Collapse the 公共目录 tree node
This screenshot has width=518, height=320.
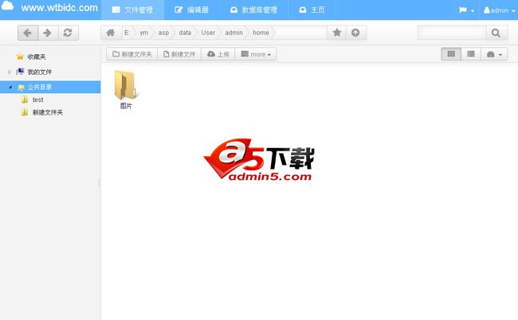pos(10,87)
